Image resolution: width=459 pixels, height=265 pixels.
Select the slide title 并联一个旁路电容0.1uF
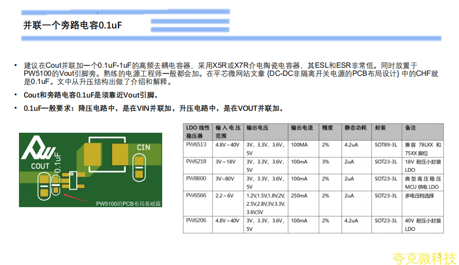coord(73,25)
